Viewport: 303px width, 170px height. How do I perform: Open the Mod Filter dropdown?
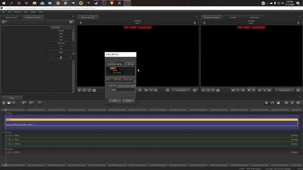pyautogui.click(x=121, y=64)
